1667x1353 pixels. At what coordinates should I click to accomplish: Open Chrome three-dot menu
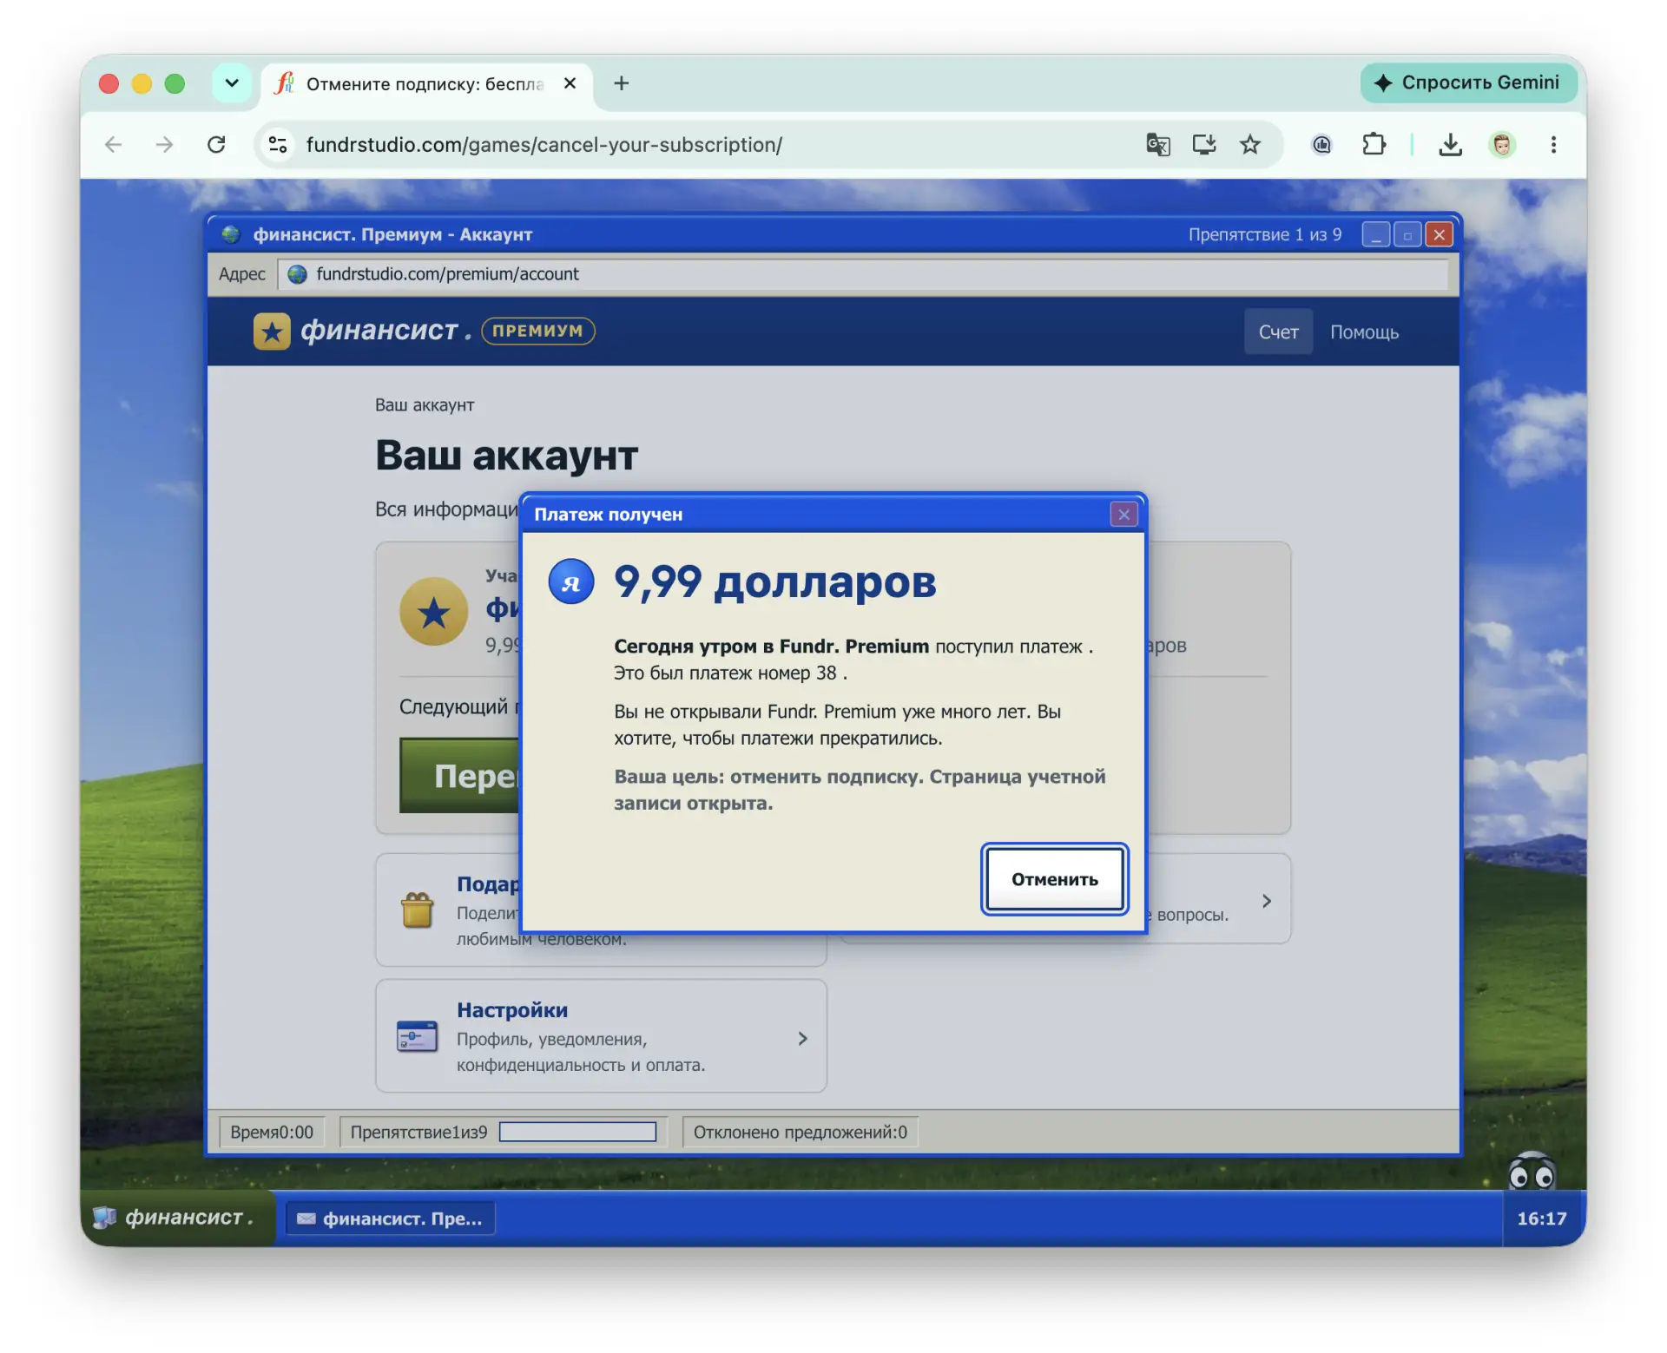pos(1553,144)
